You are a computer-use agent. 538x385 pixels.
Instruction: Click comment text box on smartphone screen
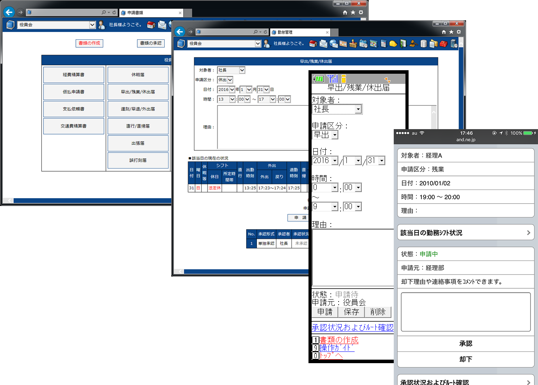click(x=466, y=312)
